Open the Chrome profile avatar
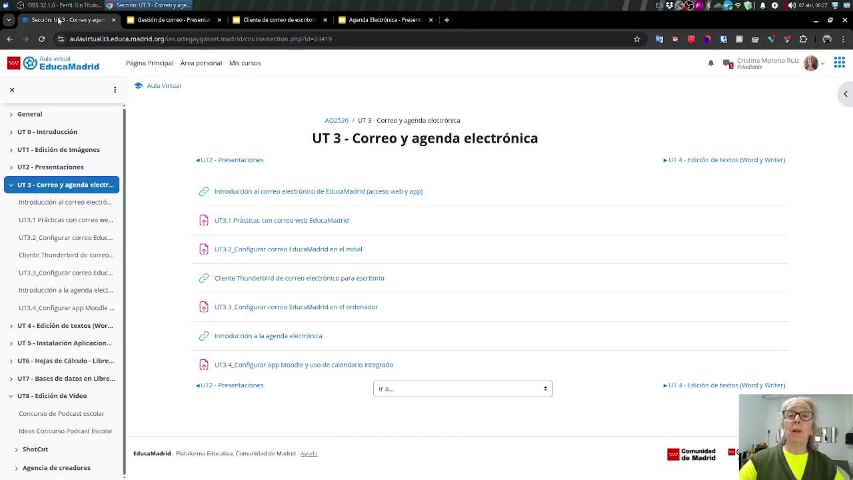The width and height of the screenshot is (853, 480). 827,39
